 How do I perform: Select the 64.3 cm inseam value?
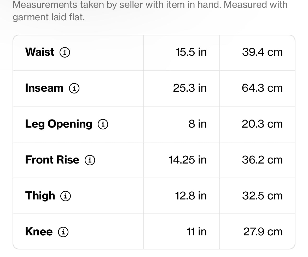coord(262,88)
